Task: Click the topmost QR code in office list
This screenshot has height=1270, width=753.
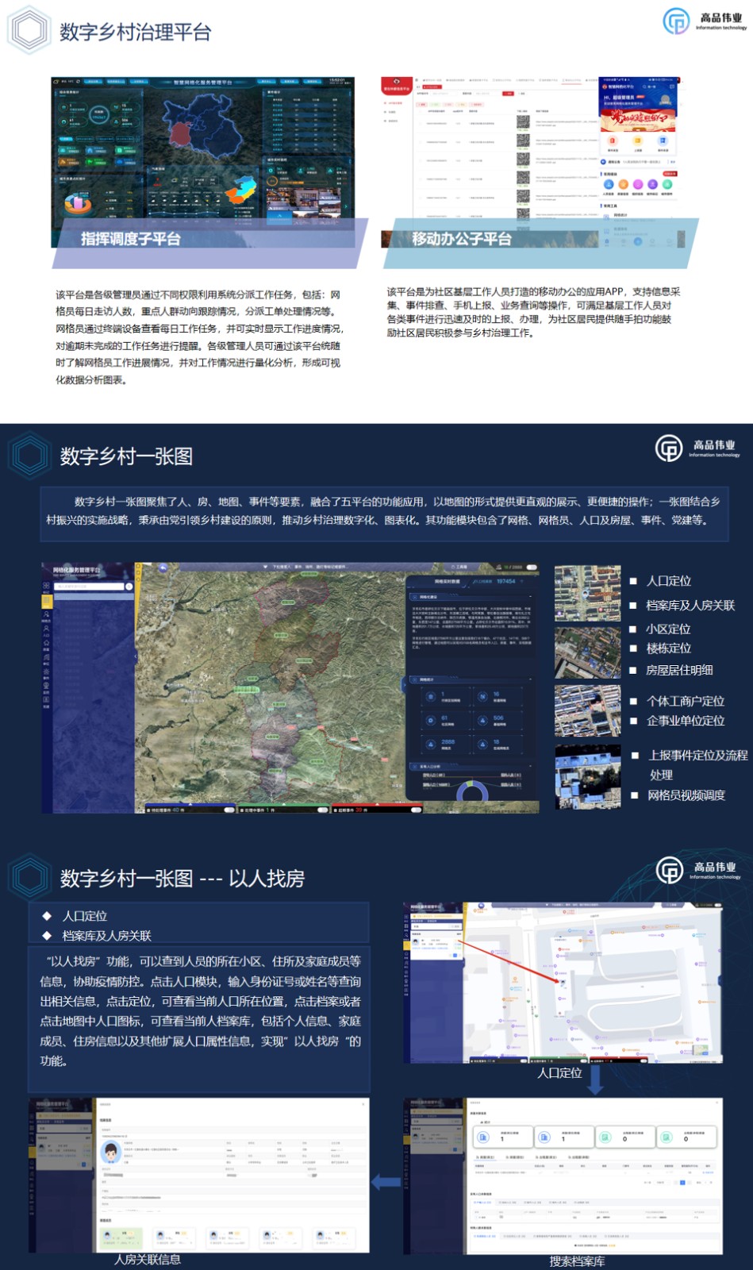Action: click(523, 122)
